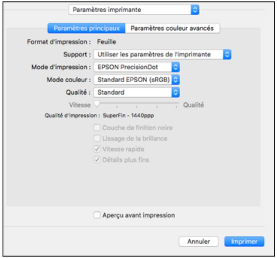Uncheck Détails plus fins checkbox

[96, 159]
